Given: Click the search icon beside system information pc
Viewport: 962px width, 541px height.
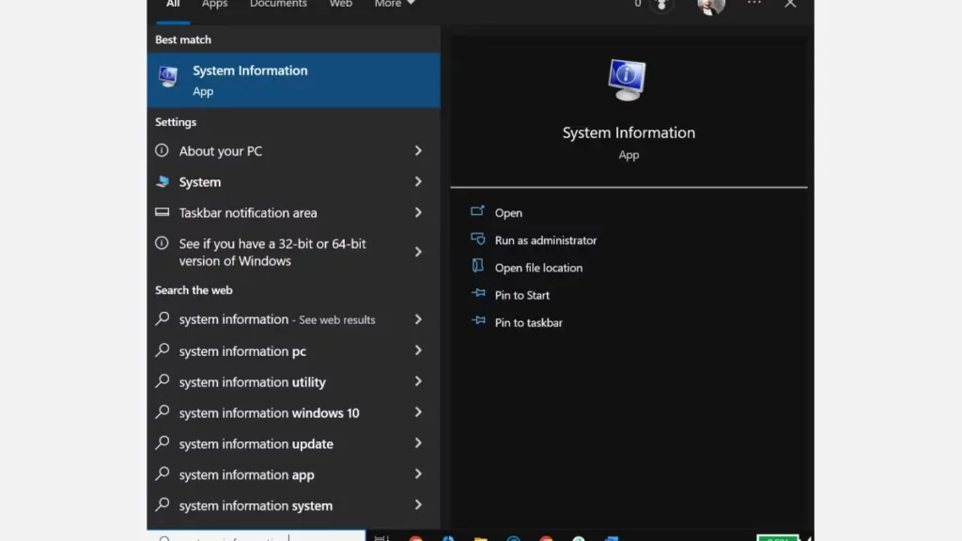Looking at the screenshot, I should (162, 349).
